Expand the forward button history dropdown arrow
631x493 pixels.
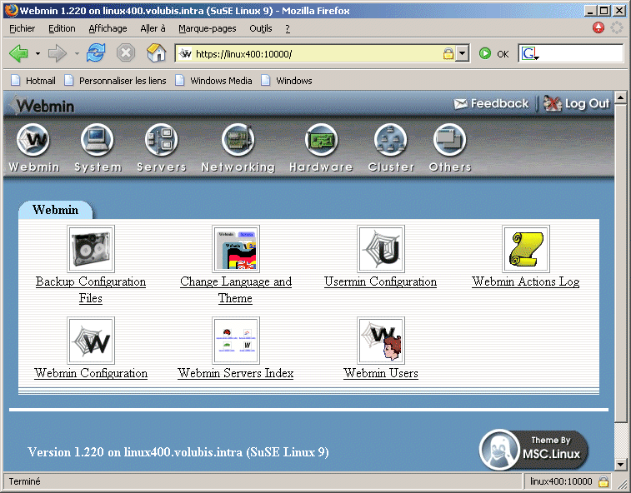[x=77, y=53]
